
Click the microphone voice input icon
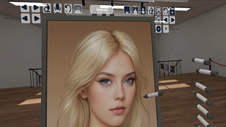pyautogui.click(x=58, y=8)
